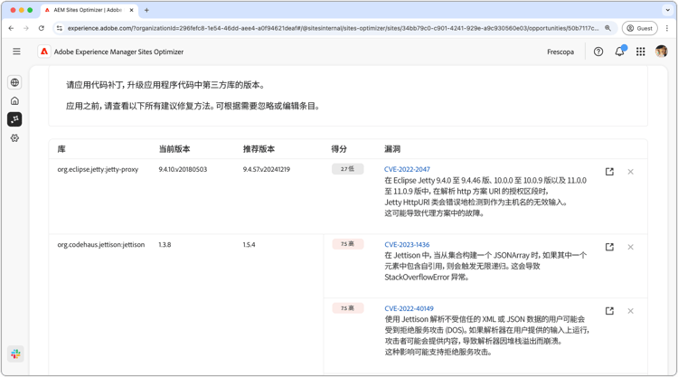Click the Adobe logo icon
678x377 pixels.
tap(44, 52)
